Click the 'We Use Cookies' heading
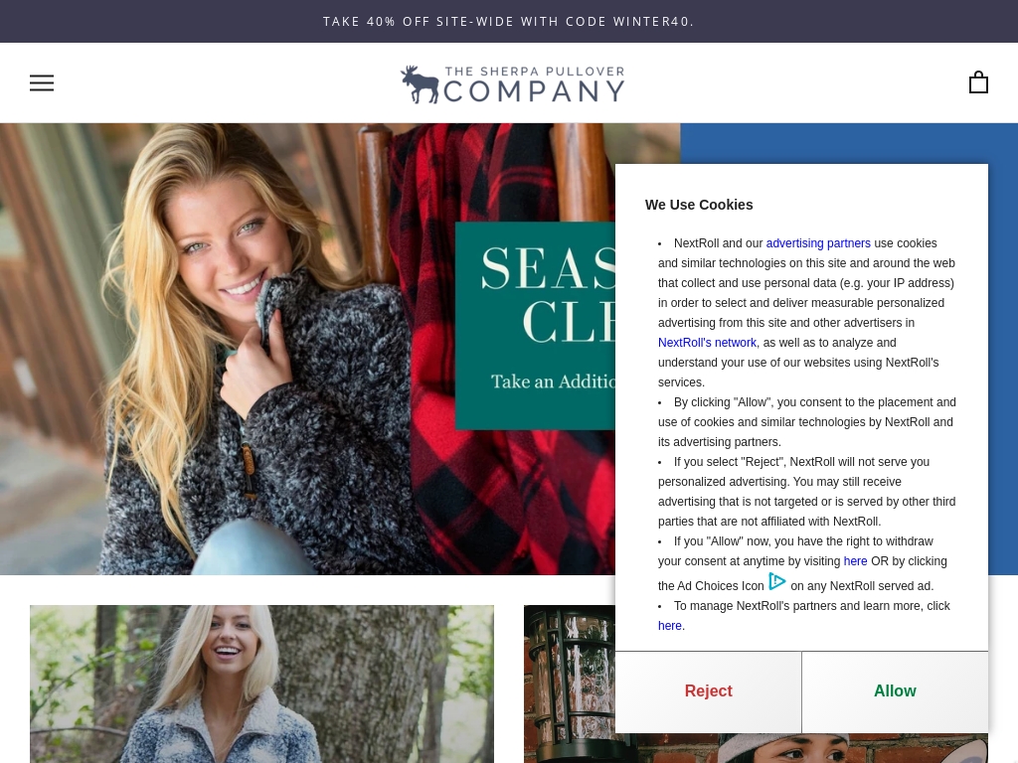 [699, 205]
